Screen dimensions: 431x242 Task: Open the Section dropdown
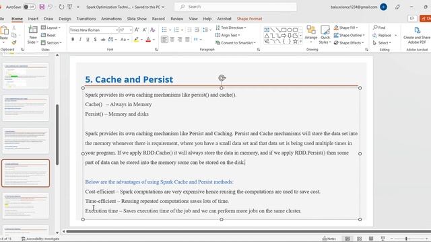coord(51,43)
